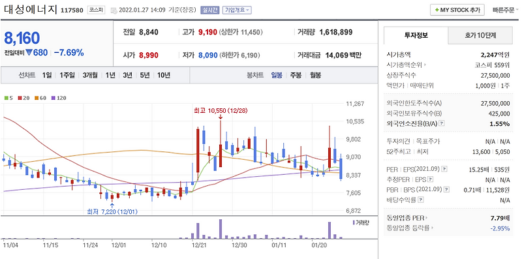Click the 거래량 value 1,618,899
The image size is (522, 259).
tap(336, 32)
